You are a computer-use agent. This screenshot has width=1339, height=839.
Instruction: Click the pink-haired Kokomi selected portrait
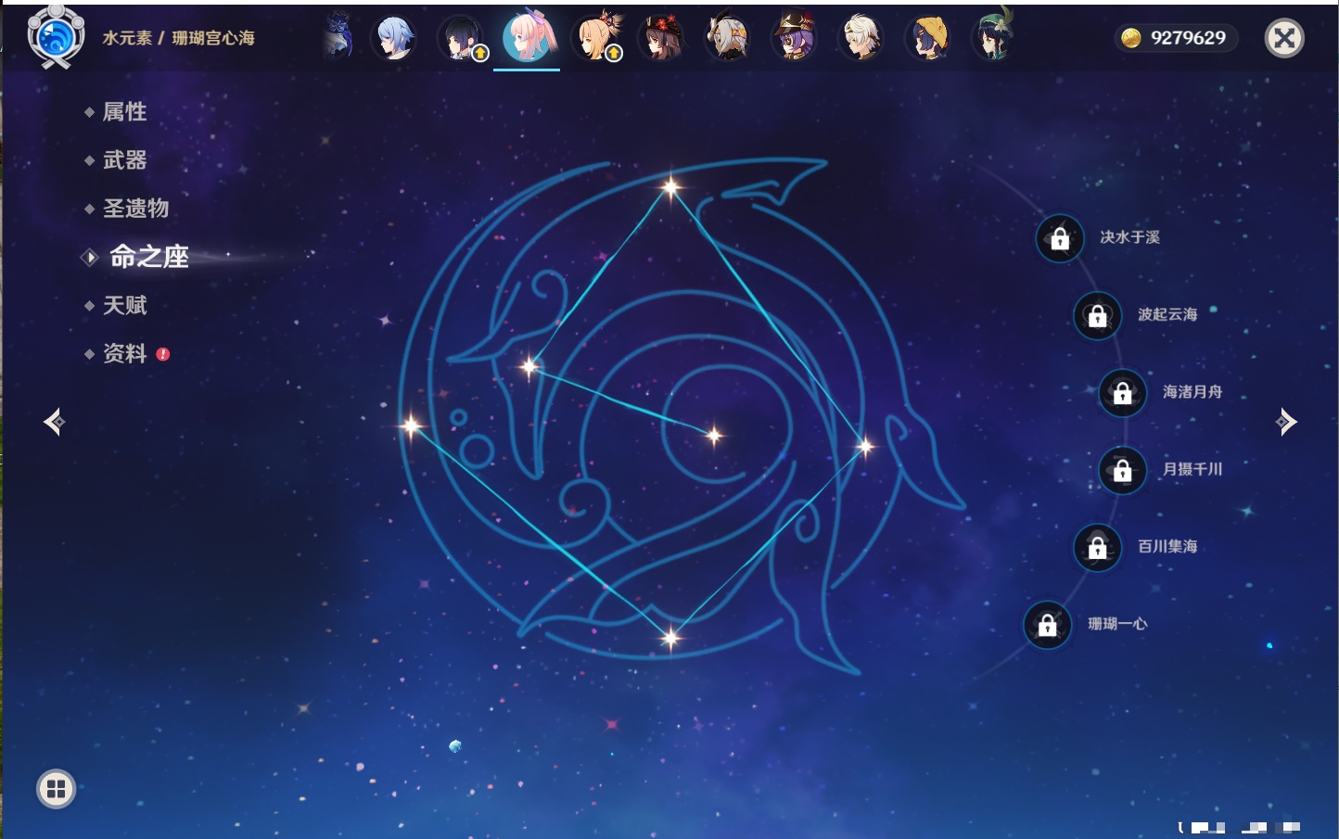pos(527,37)
